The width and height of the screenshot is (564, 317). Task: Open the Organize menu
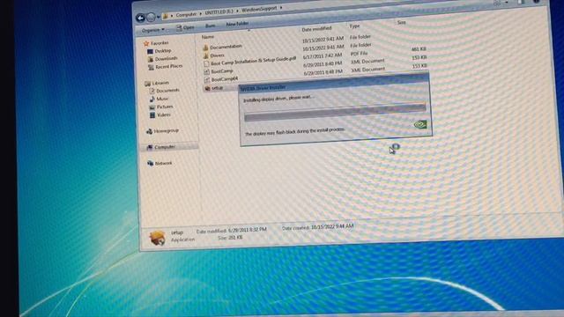[x=152, y=30]
